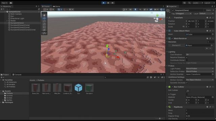This screenshot has height=121, width=216.
Task: Click the Edit Collider button
Action: pos(188,91)
